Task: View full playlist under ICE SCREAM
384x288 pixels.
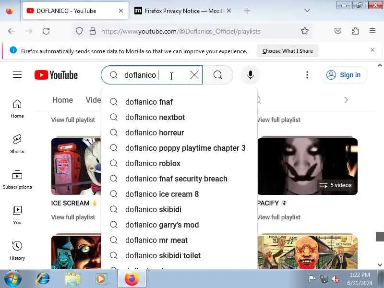Action: [73, 217]
